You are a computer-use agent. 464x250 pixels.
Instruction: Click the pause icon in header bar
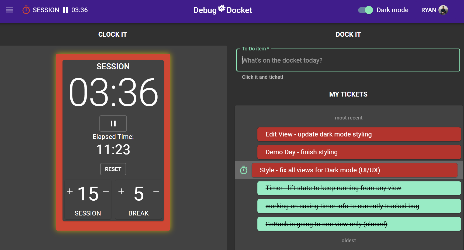pos(65,10)
